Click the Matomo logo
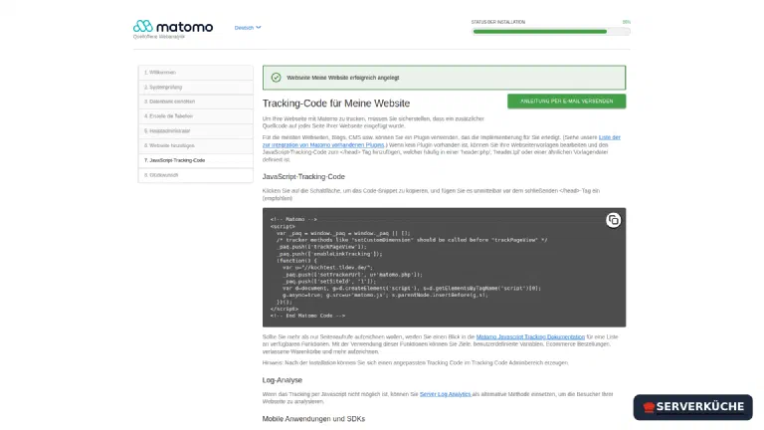The image size is (764, 430). point(173,26)
